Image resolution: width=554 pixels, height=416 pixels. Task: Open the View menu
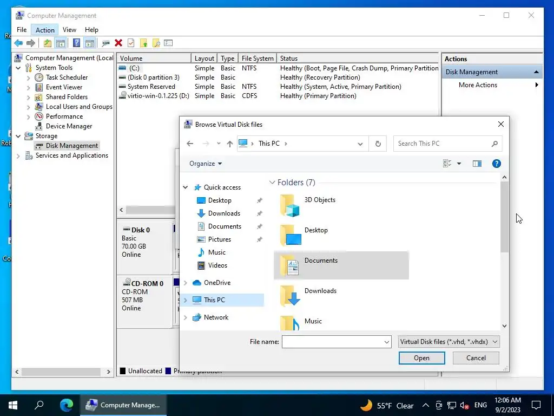[x=69, y=30]
